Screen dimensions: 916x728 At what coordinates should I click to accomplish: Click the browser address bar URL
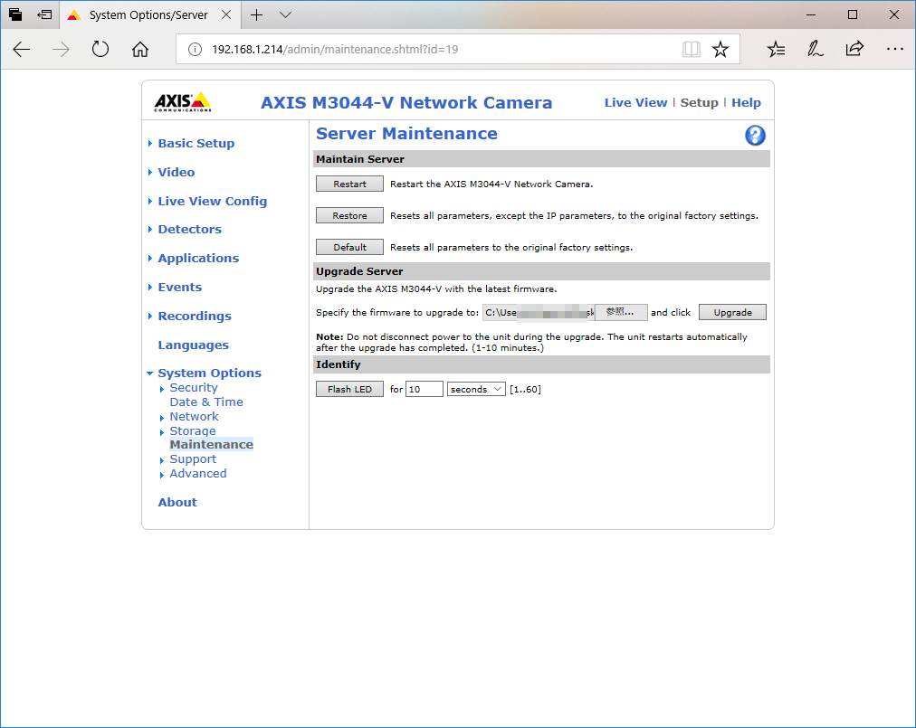[x=335, y=50]
